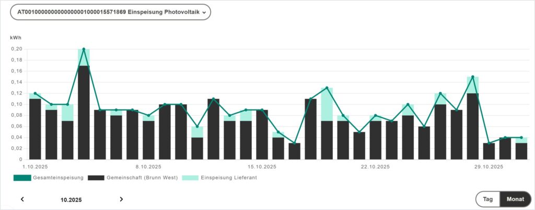
Task: Click the 8.10.2025 axis date label
Action: pyautogui.click(x=148, y=167)
